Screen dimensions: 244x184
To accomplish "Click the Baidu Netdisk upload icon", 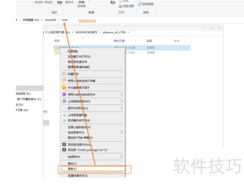I will pyautogui.click(x=64, y=115).
